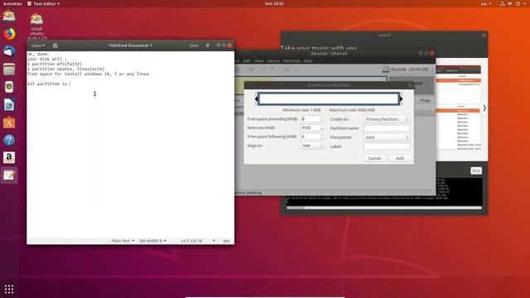
Task: Click the INS indicator in Text Editor status bar
Action: (226, 241)
